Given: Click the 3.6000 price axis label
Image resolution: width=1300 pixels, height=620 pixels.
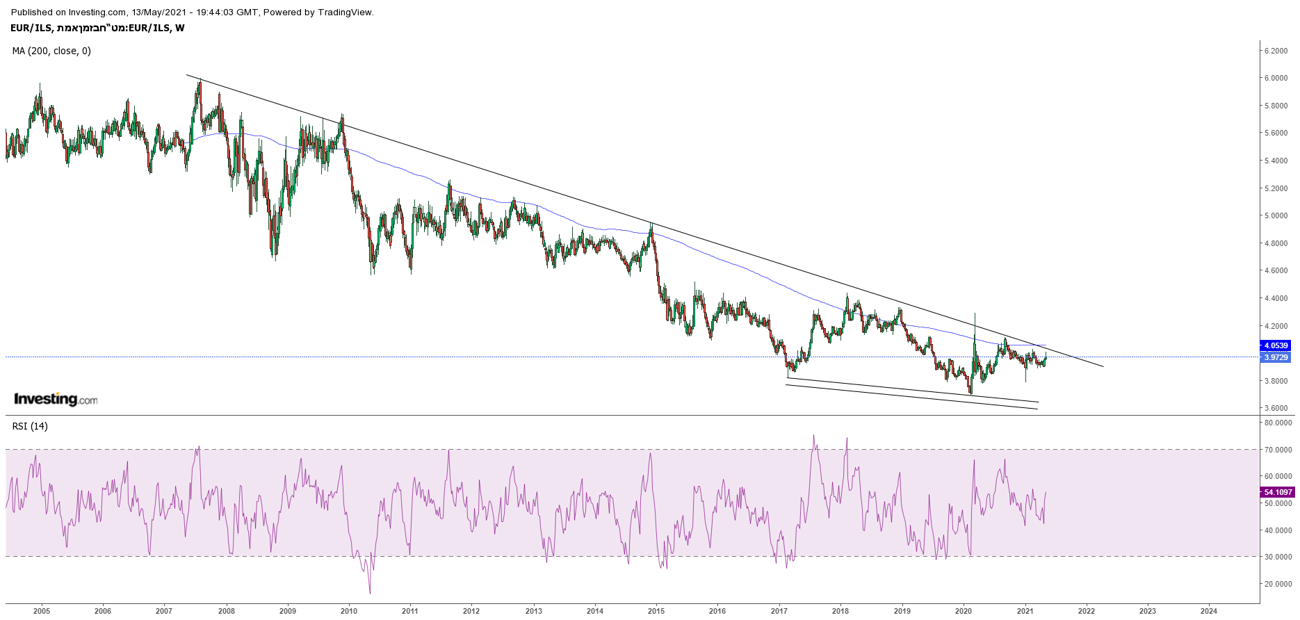Looking at the screenshot, I should (1276, 408).
